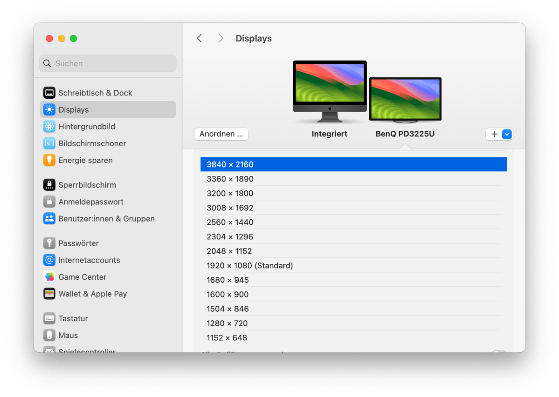The image size is (559, 397).
Task: Choose the 1920 × 1080 (Standard) resolution
Action: coord(250,266)
